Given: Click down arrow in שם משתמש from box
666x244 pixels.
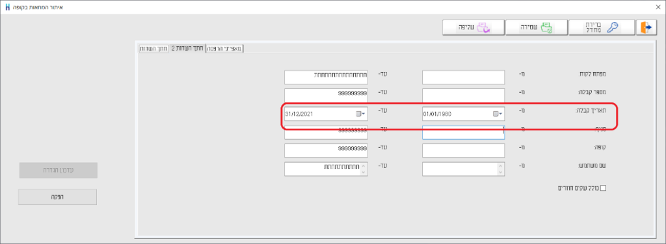Looking at the screenshot, I should point(501,173).
